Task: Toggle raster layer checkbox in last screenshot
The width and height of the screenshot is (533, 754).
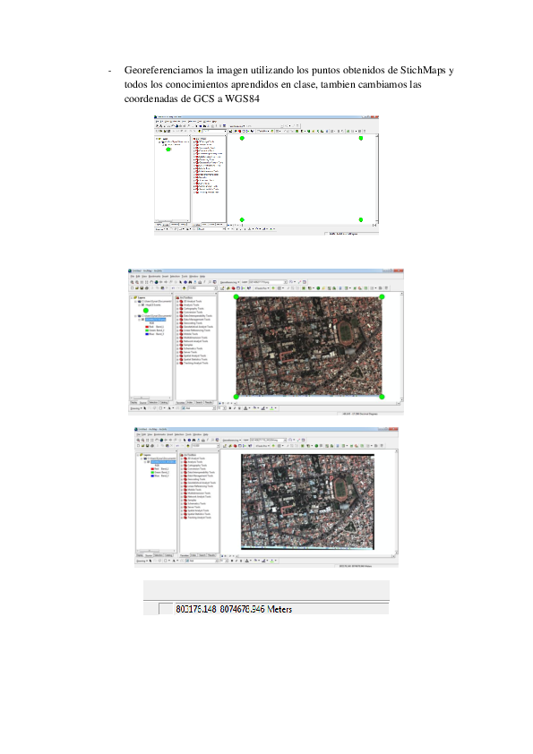Action: pyautogui.click(x=148, y=462)
